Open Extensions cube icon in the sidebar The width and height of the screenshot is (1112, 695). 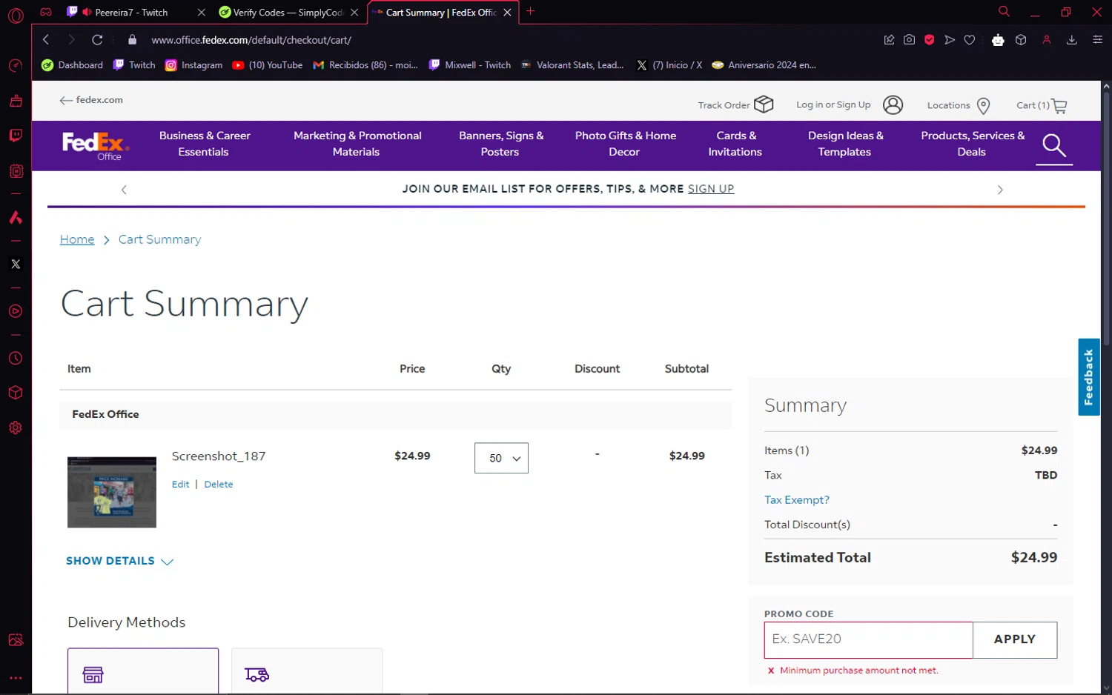[16, 393]
